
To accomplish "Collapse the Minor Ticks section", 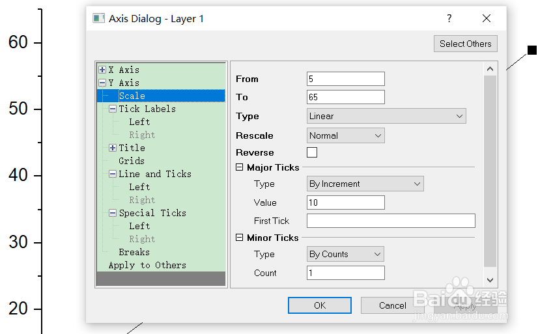I will [x=240, y=238].
